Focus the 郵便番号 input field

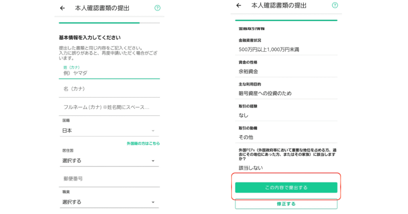click(x=109, y=179)
